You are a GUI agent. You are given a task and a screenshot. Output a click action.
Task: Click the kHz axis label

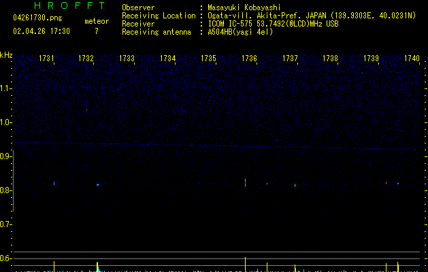pyautogui.click(x=6, y=55)
